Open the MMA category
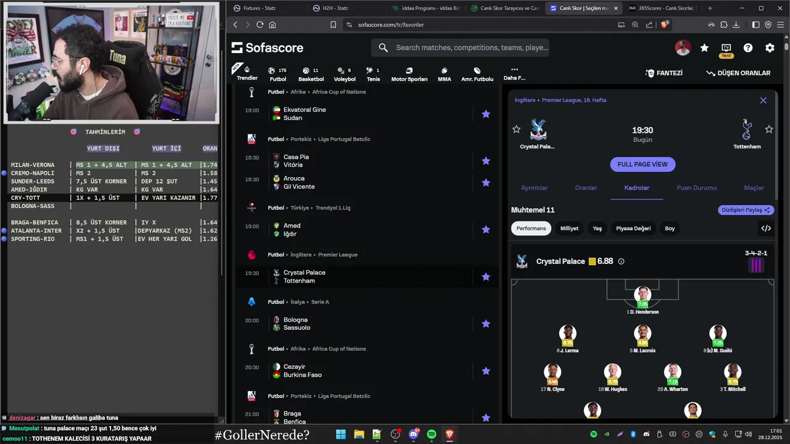The image size is (790, 444). click(444, 74)
